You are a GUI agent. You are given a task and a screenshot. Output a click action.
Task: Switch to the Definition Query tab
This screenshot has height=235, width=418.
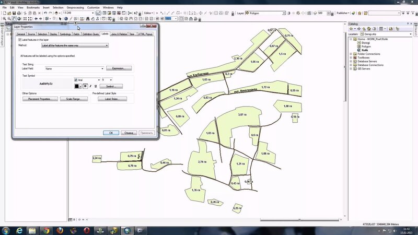[90, 34]
